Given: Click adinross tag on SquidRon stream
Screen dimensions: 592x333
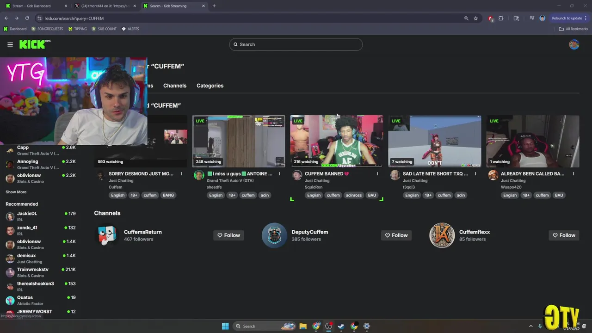Looking at the screenshot, I should pyautogui.click(x=354, y=195).
